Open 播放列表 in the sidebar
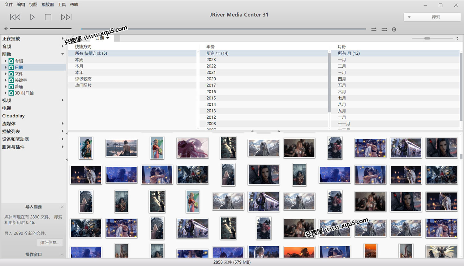The image size is (464, 266). (11, 131)
